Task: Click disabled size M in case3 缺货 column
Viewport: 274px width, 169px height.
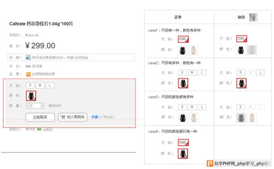Action: pyautogui.click(x=251, y=107)
